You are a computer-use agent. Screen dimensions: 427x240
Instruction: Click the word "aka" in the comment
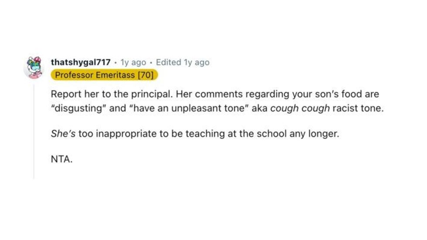pos(260,108)
